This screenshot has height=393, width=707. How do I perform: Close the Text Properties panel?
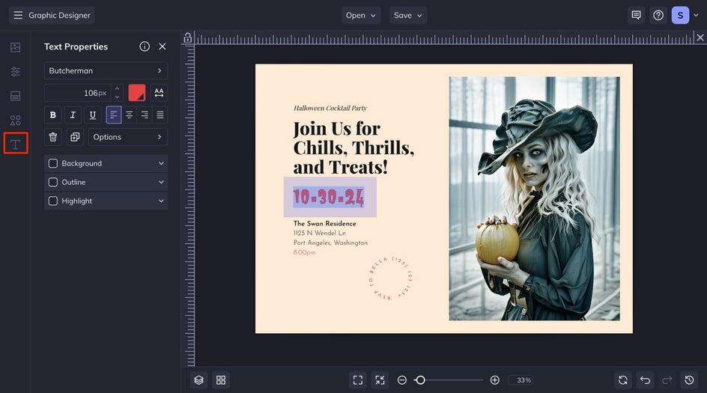[x=163, y=46]
